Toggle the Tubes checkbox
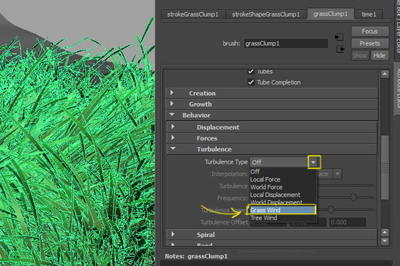The width and height of the screenshot is (400, 266). click(251, 71)
